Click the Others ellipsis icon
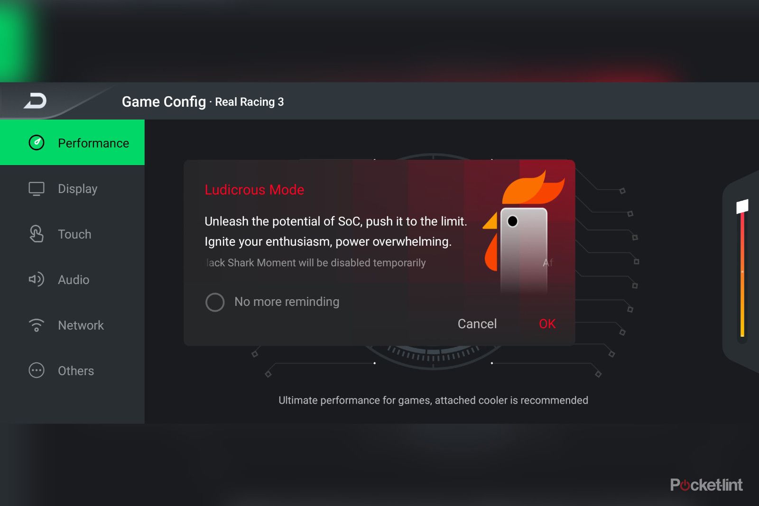This screenshot has height=506, width=759. click(x=37, y=370)
